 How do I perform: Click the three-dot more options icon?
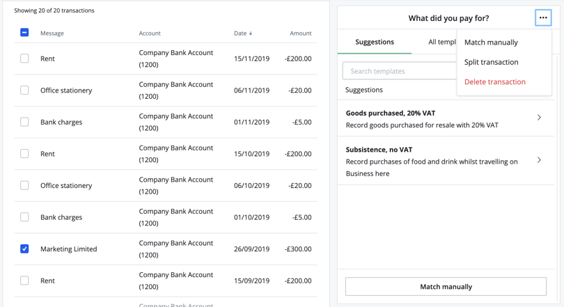tap(543, 18)
